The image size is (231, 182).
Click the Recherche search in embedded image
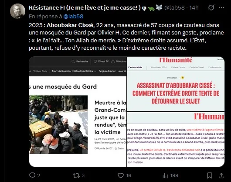coord(80,62)
